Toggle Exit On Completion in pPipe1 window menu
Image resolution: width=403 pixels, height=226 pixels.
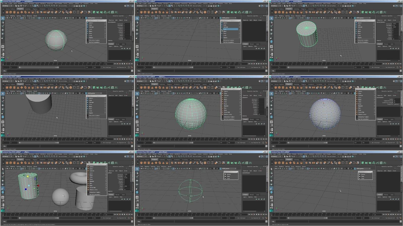(97, 194)
